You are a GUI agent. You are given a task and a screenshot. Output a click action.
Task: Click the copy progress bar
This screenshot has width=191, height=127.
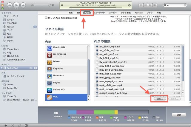coord(95,7)
